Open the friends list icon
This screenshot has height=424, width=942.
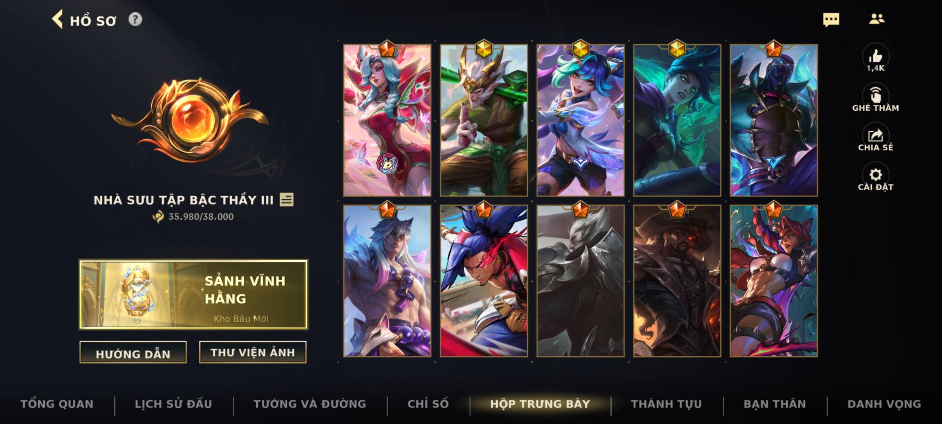876,19
